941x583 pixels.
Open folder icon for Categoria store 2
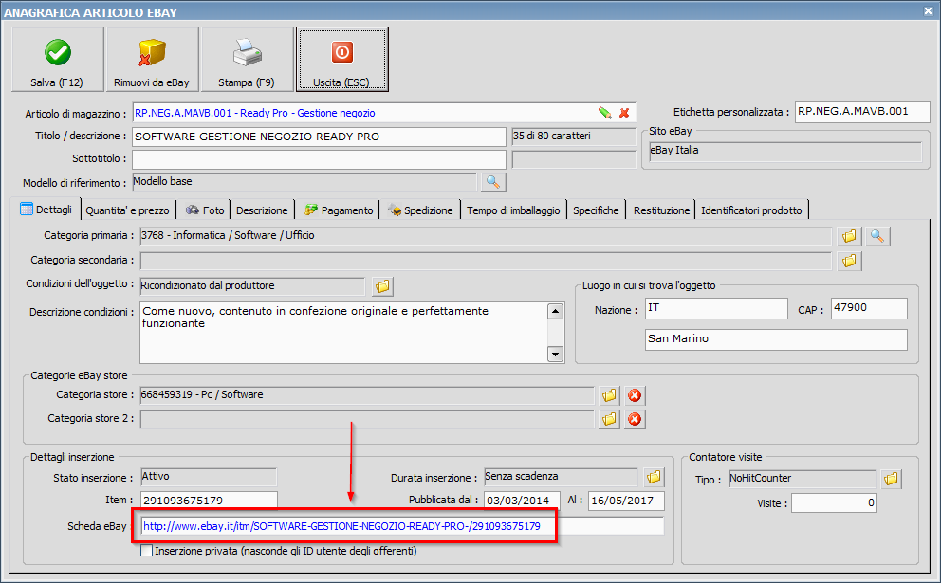click(609, 419)
